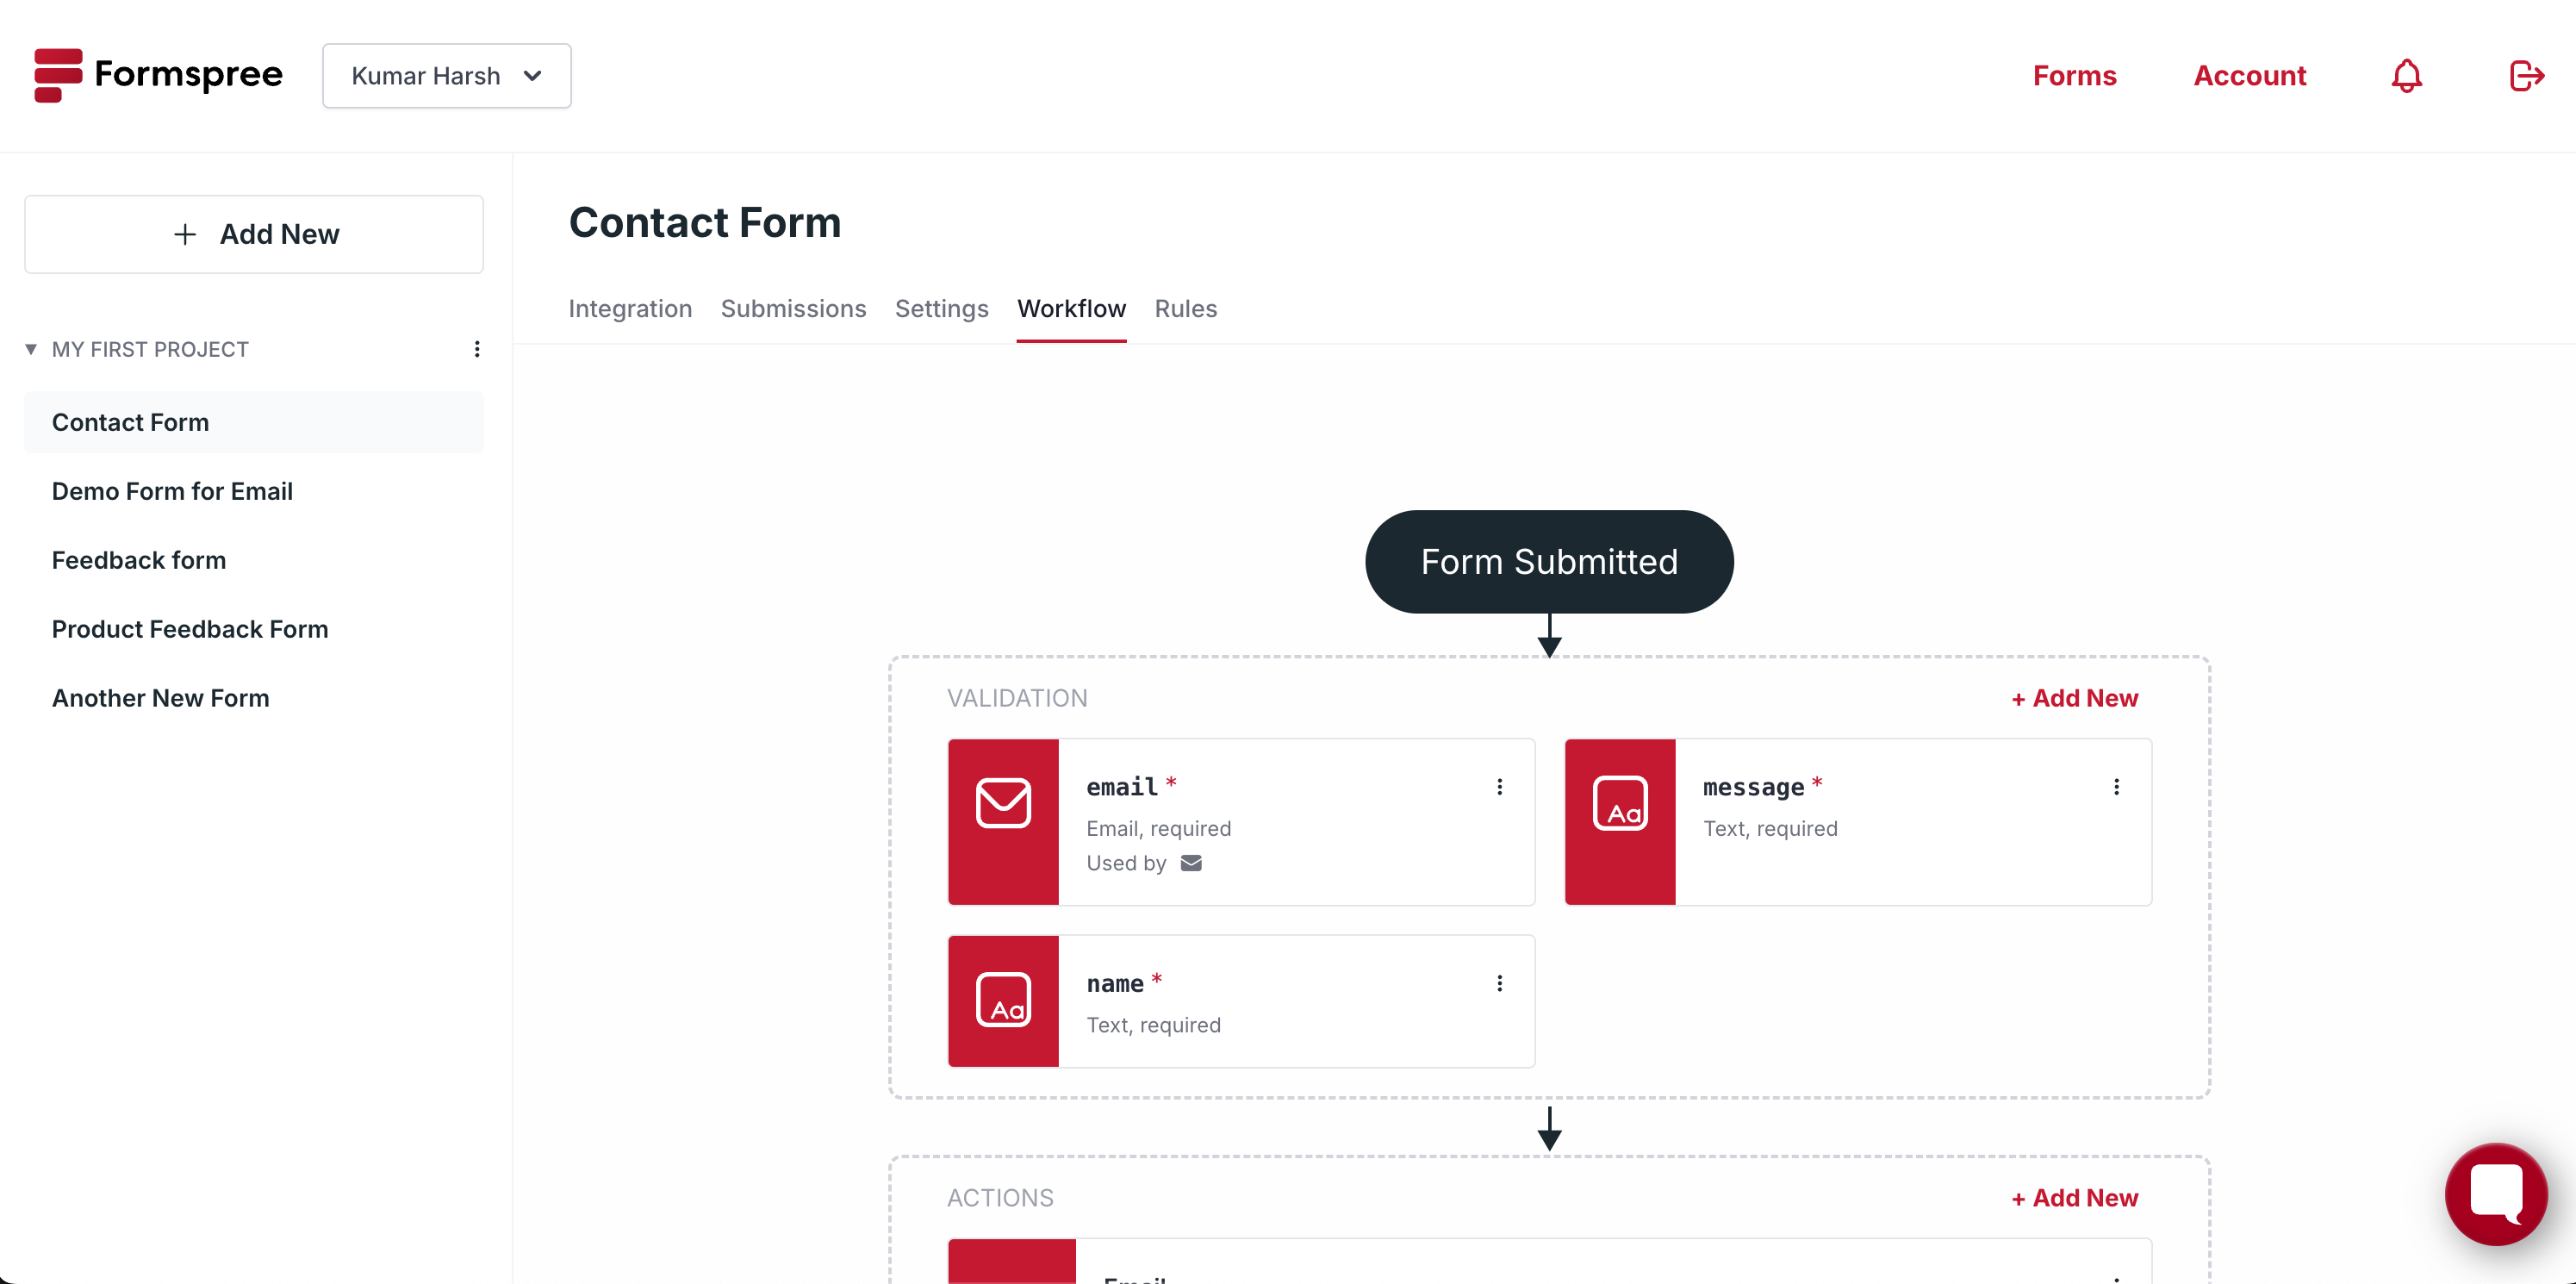Open the chat support bubble
Image resolution: width=2576 pixels, height=1284 pixels.
pyautogui.click(x=2496, y=1194)
